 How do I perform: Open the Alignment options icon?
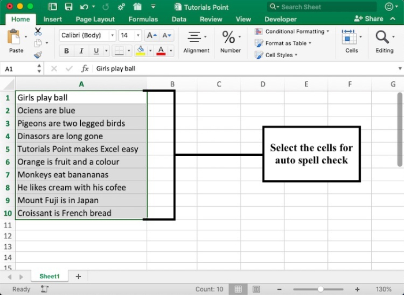coord(196,38)
